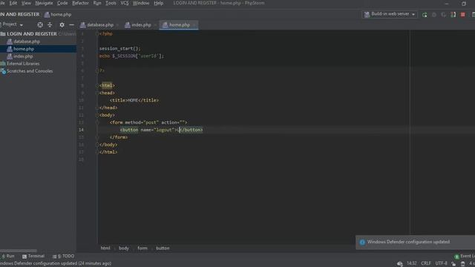Click the collapse all icon in Project panel
Viewport: 475px width, 267px height.
pyautogui.click(x=50, y=24)
